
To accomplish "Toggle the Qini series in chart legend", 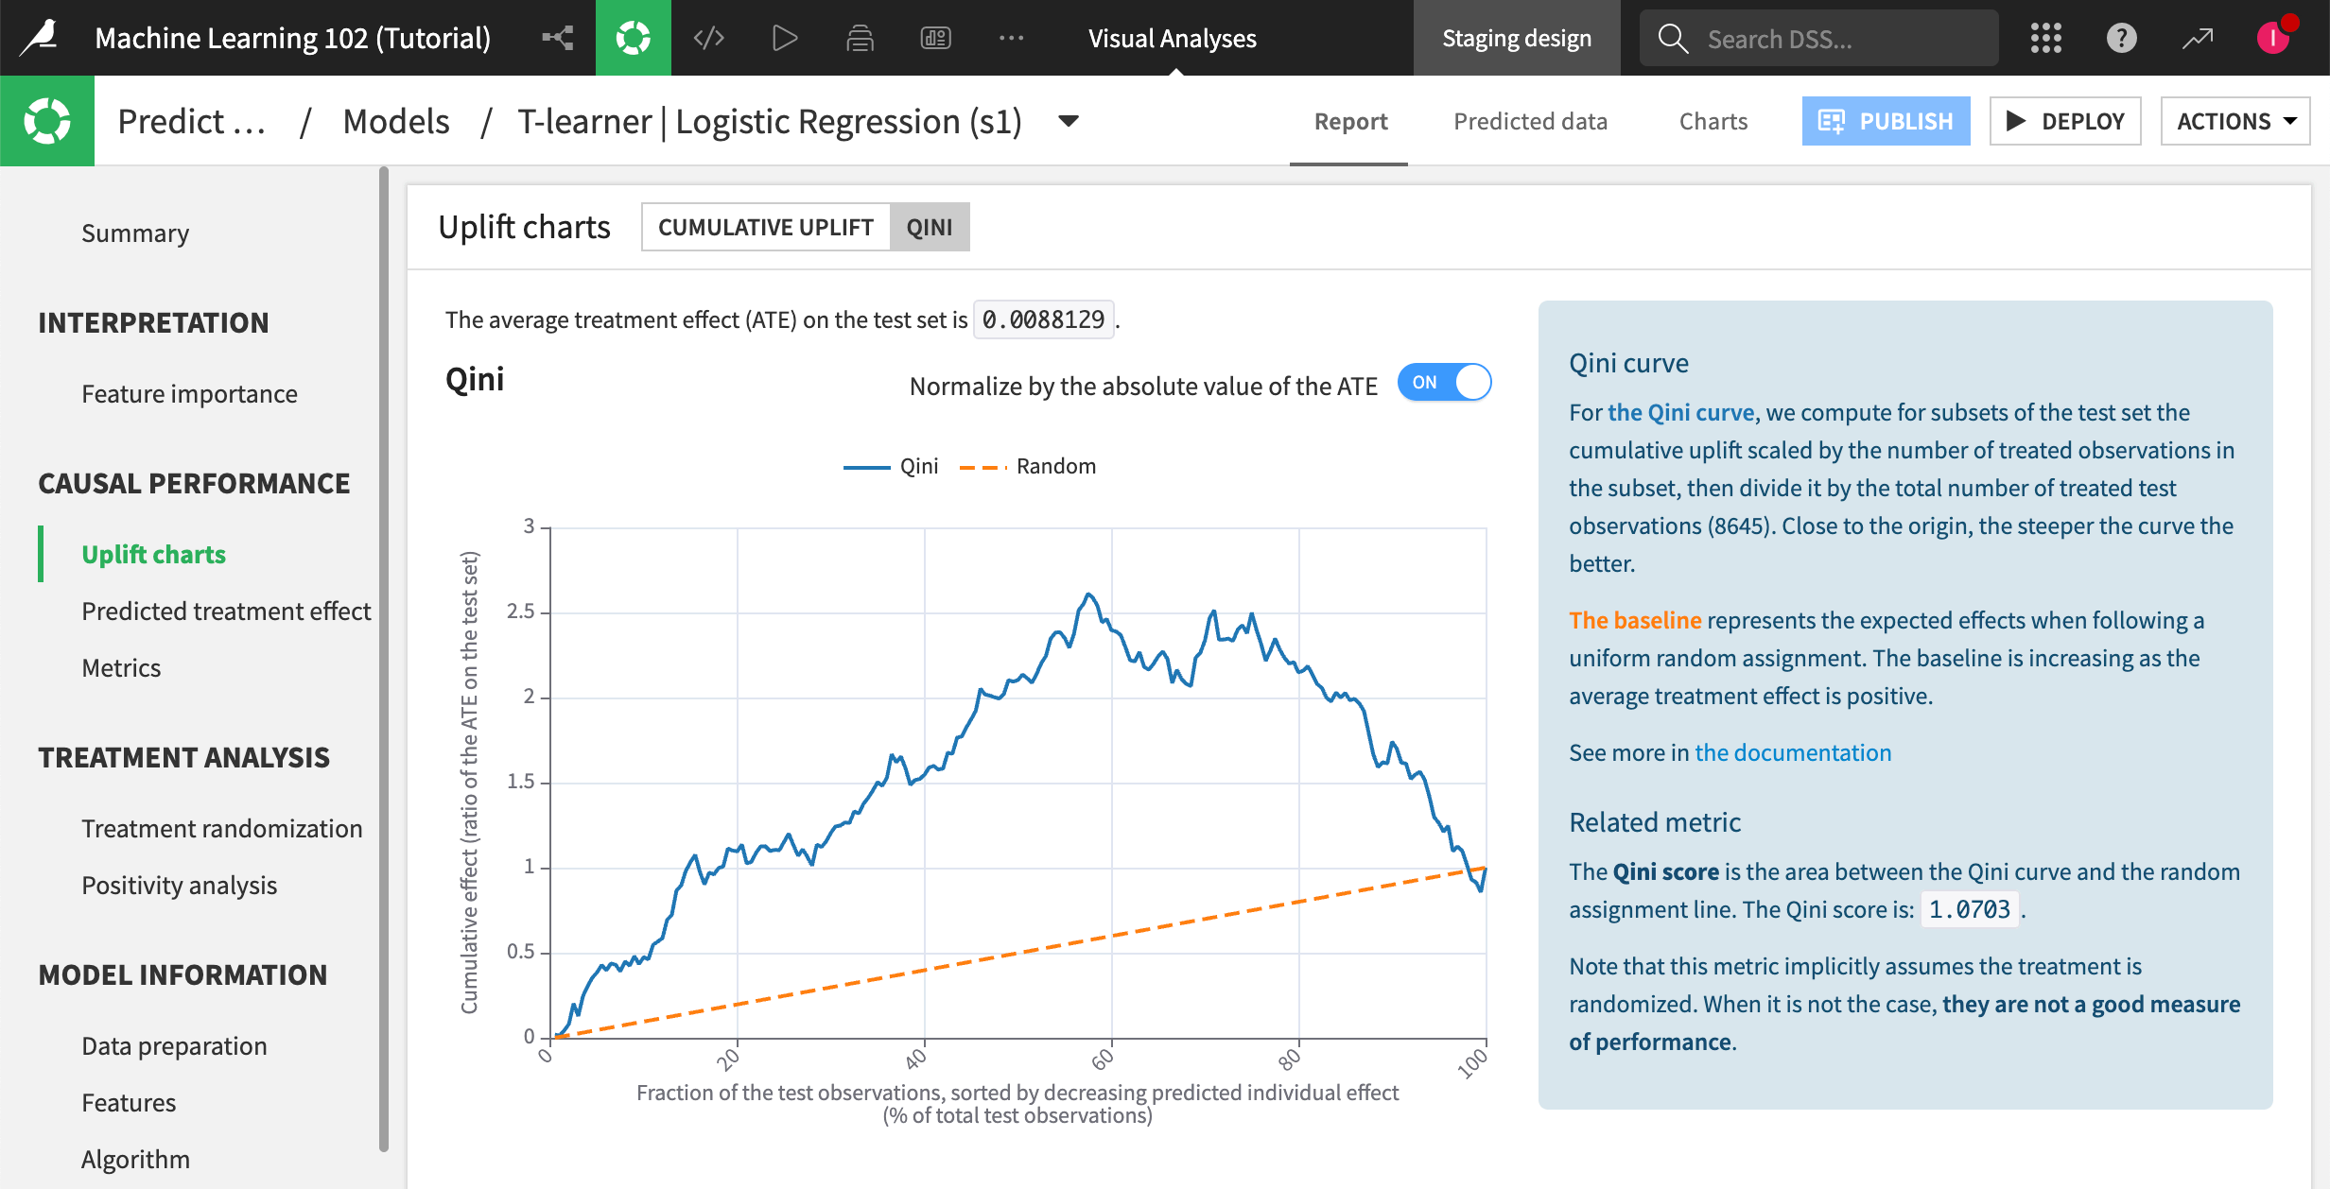I will [891, 466].
